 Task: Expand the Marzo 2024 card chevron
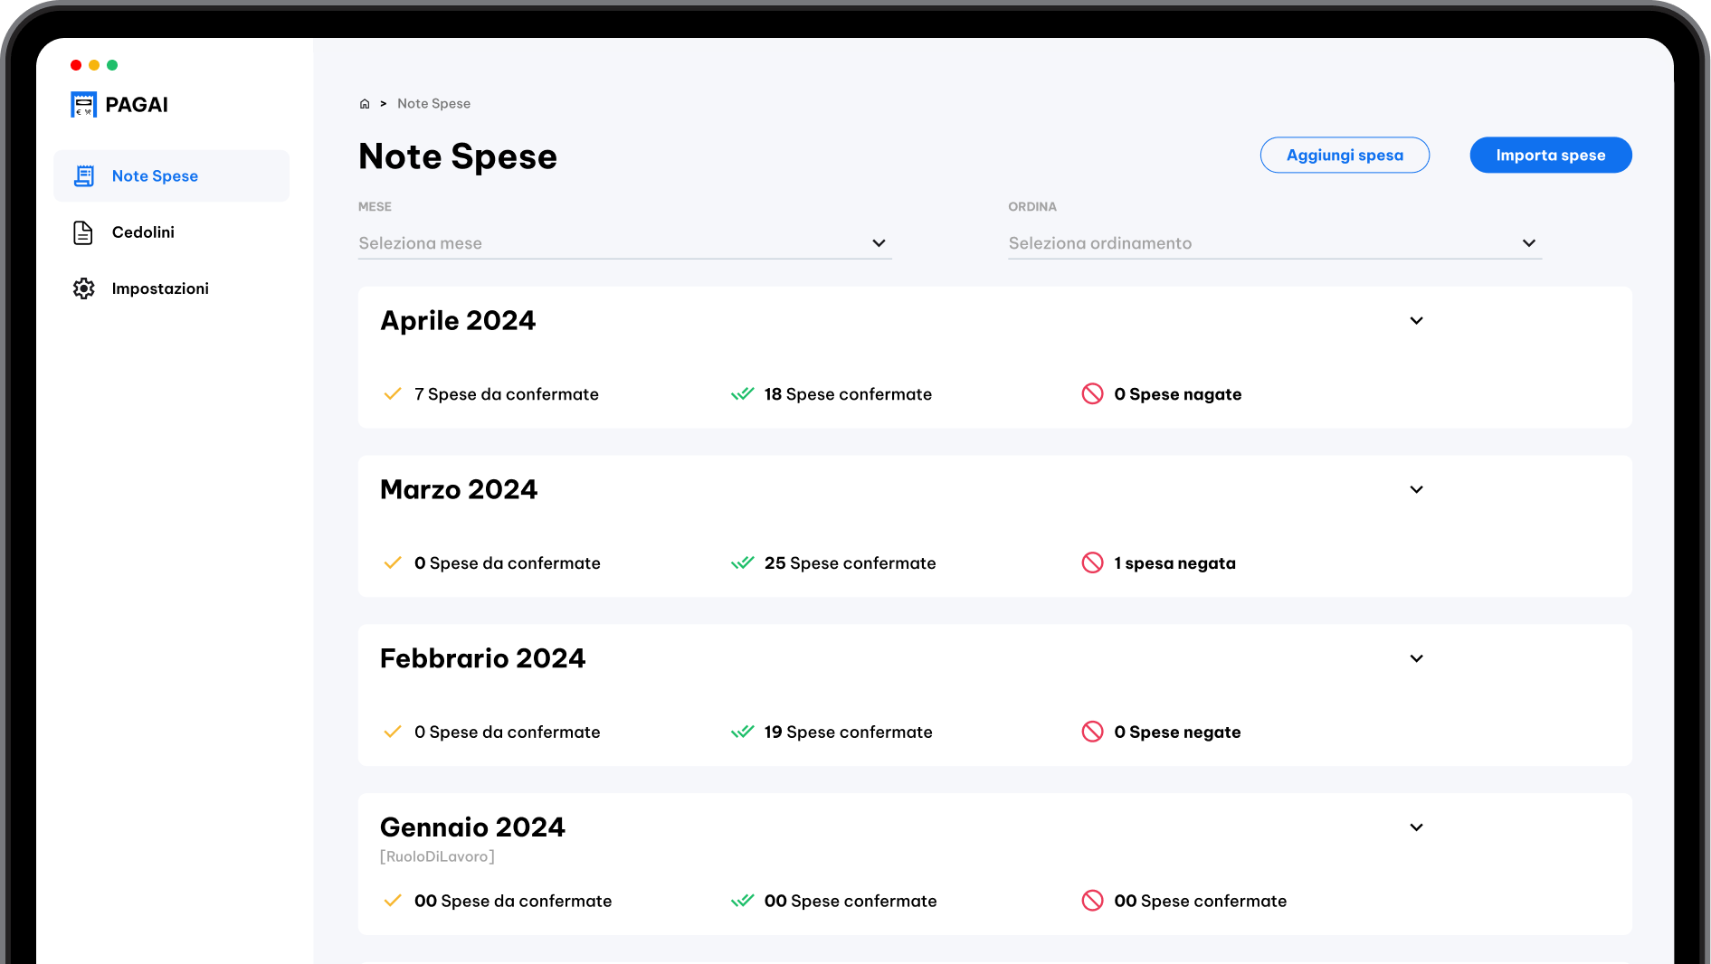1417,490
